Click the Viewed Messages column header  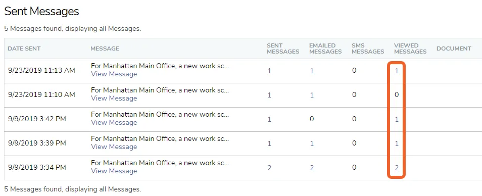(410, 48)
